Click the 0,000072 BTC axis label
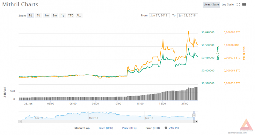Screen dimensions: 255x135 click(232, 58)
